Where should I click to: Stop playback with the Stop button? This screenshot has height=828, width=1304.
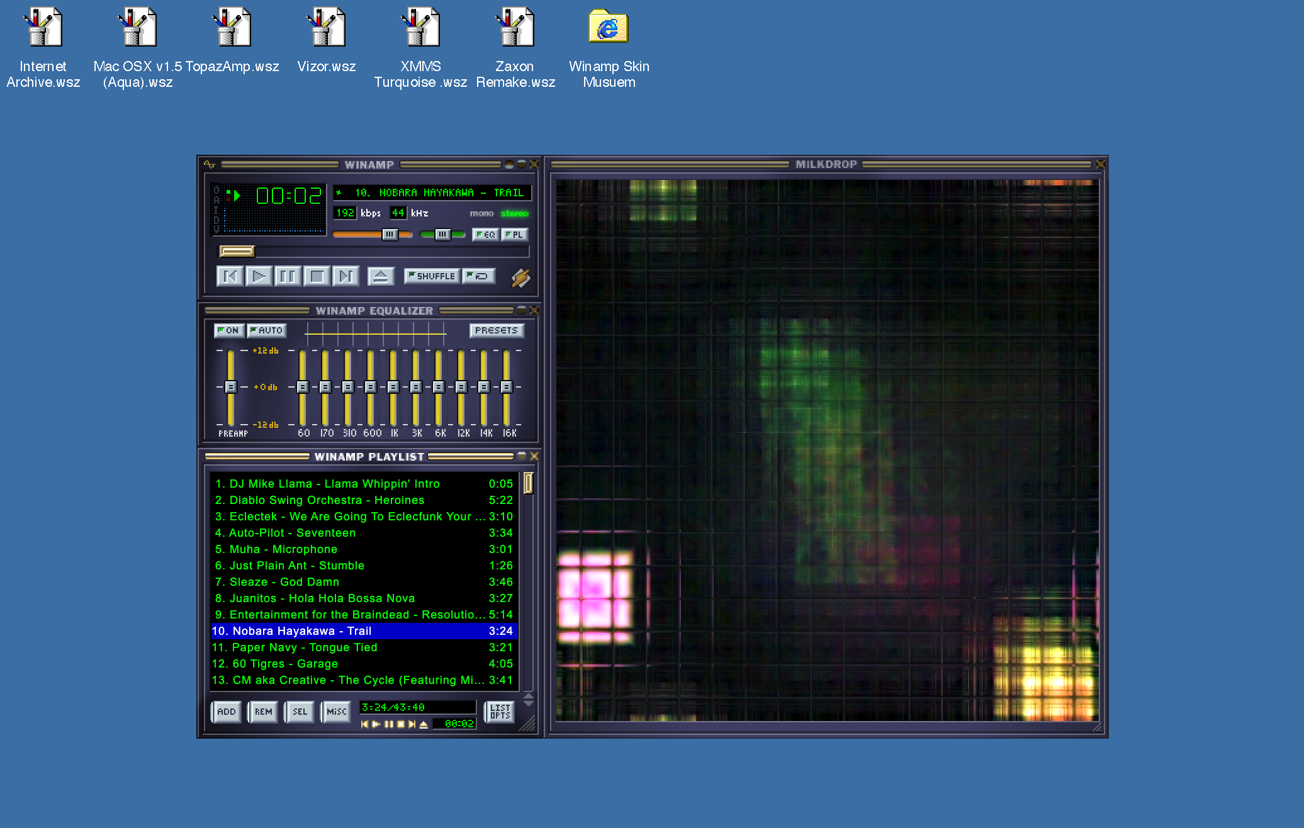[x=317, y=276]
